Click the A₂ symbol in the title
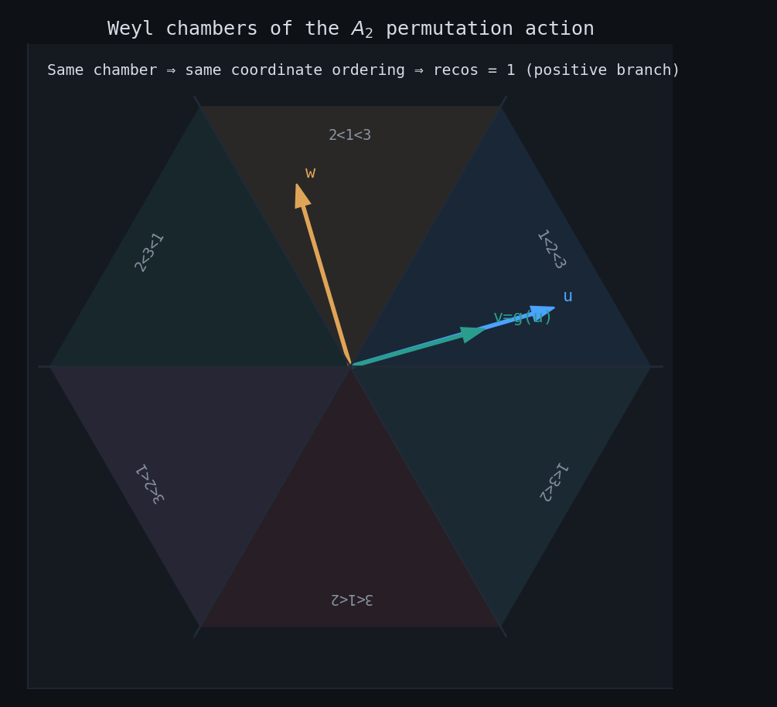Image resolution: width=777 pixels, height=707 pixels. tap(362, 29)
